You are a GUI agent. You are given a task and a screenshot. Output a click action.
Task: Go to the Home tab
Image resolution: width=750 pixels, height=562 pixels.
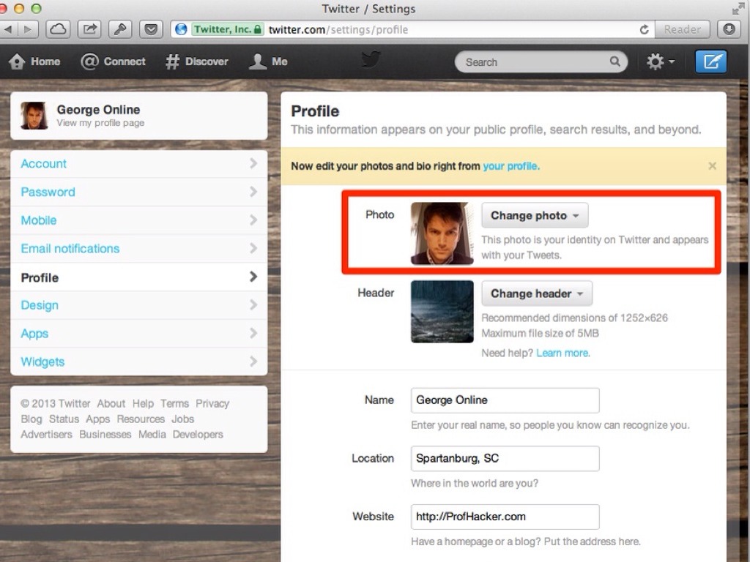point(35,62)
